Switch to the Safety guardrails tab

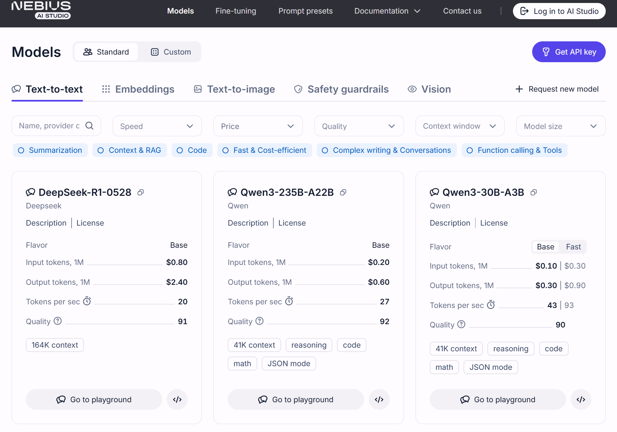(341, 89)
